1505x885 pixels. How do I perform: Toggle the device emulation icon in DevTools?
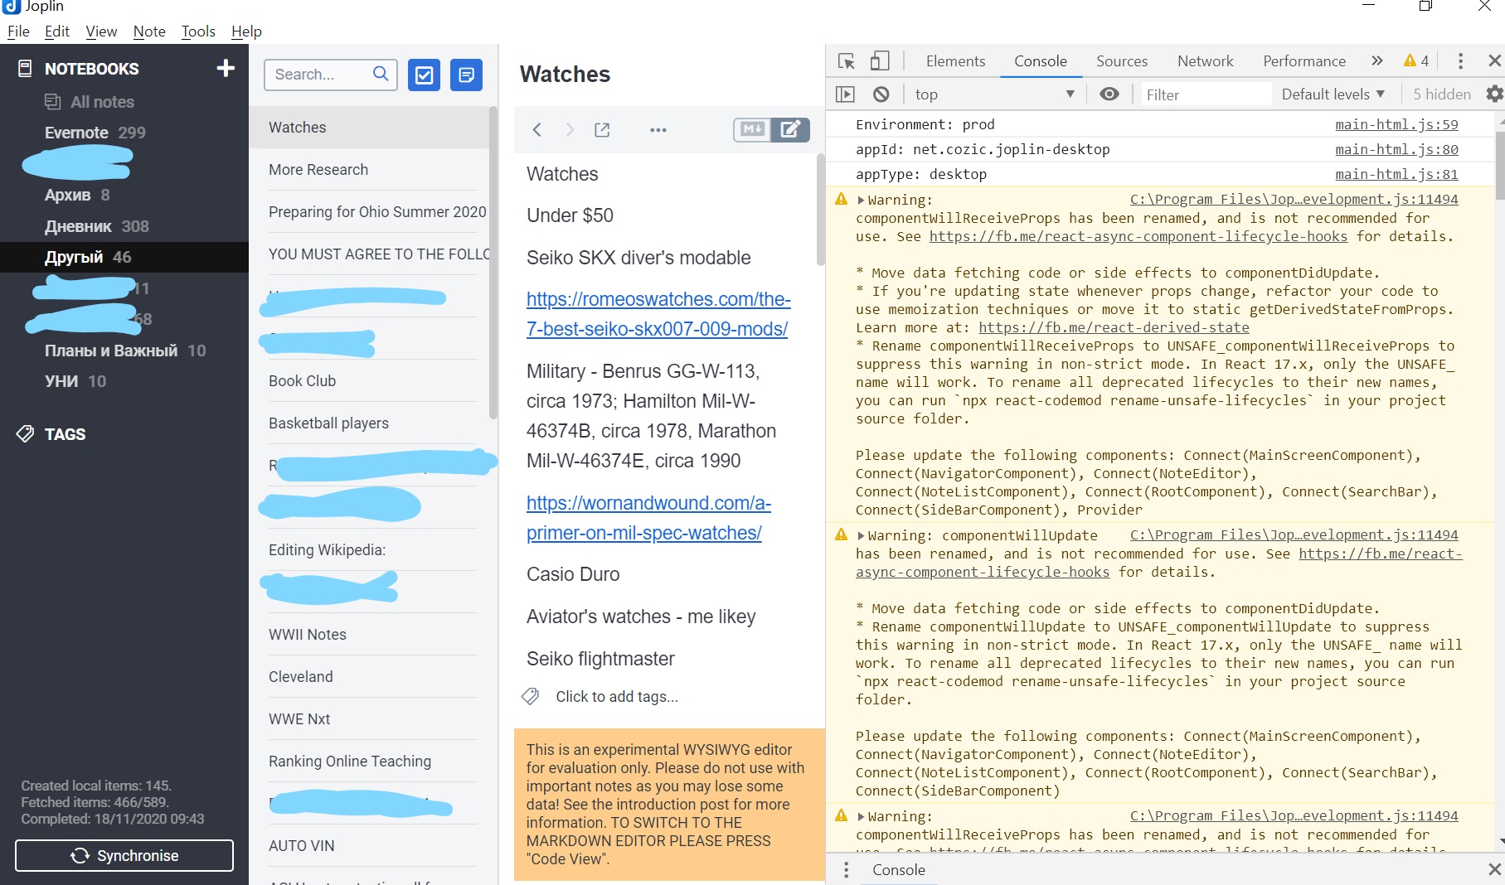tap(880, 60)
